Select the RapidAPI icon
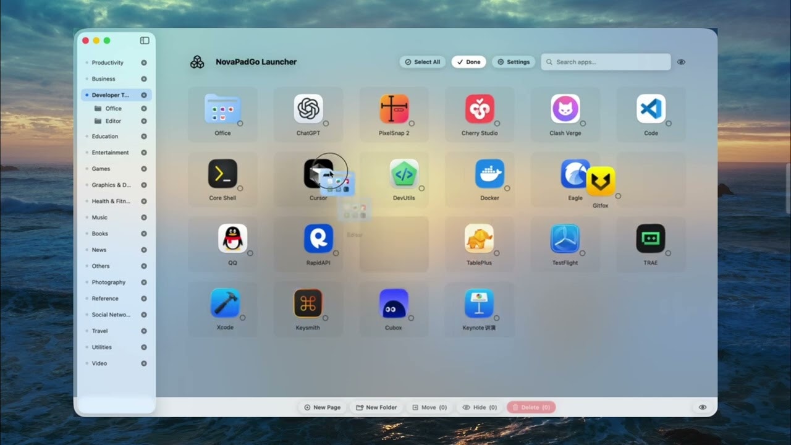 click(x=318, y=239)
